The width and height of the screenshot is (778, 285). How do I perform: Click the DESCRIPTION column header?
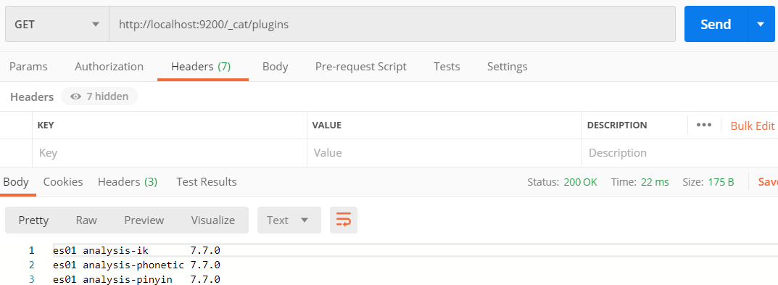point(617,125)
